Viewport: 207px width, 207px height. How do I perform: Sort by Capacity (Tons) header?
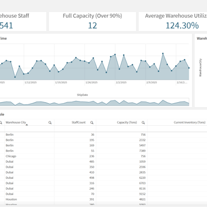click(x=127, y=123)
